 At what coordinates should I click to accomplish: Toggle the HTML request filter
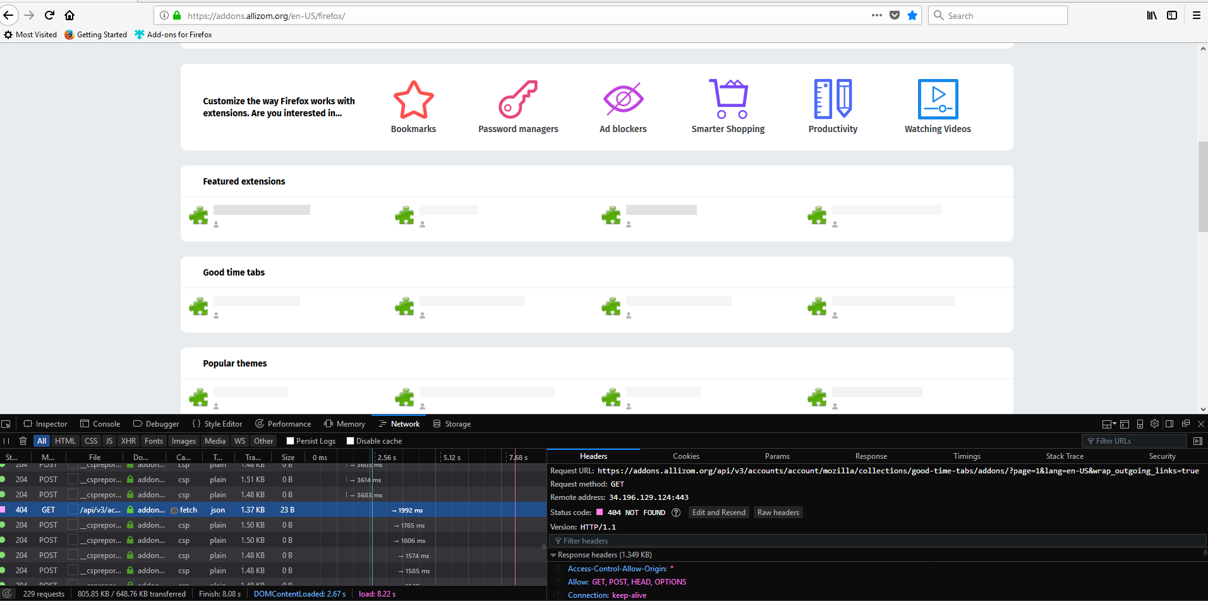pos(65,441)
